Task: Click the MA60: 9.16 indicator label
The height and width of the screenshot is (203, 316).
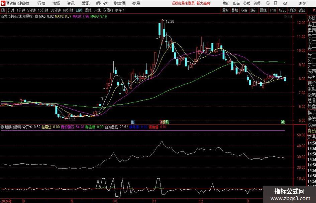Action: point(99,16)
